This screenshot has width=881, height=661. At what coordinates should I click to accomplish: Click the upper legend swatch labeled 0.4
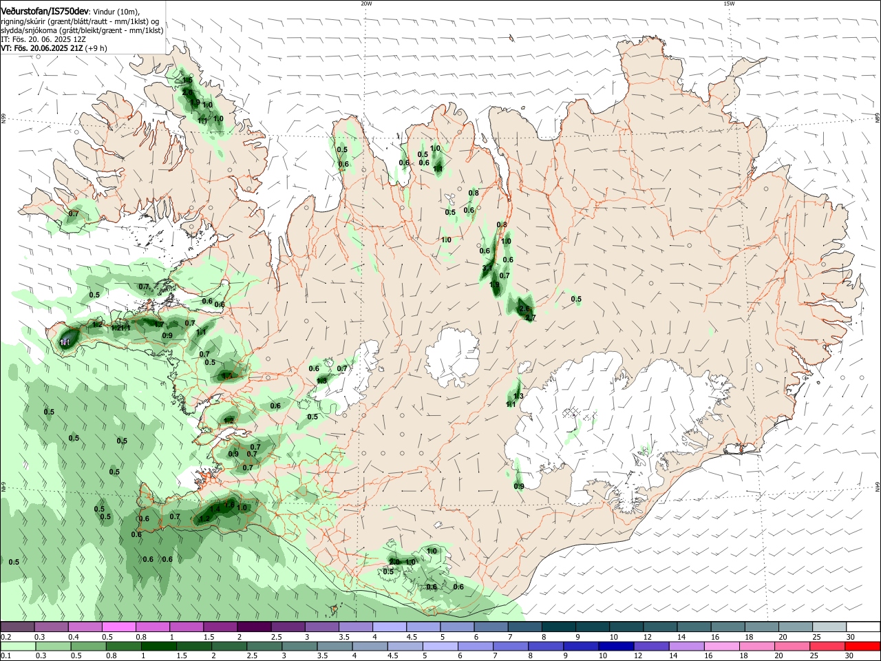[85, 627]
